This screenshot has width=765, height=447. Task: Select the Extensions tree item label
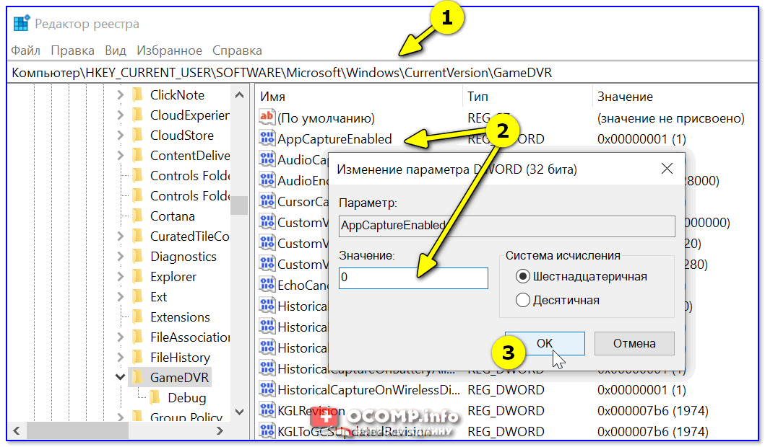pyautogui.click(x=180, y=317)
